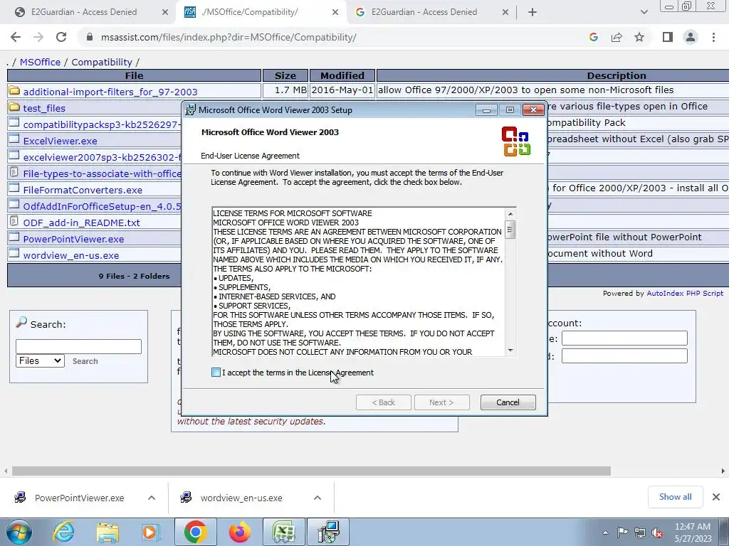The image size is (729, 546).
Task: Click the license text scrollbar thumb
Action: pyautogui.click(x=510, y=230)
